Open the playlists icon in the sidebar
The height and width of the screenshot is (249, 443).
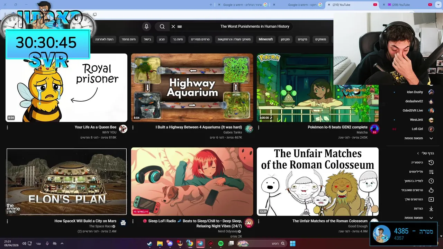pos(431,172)
